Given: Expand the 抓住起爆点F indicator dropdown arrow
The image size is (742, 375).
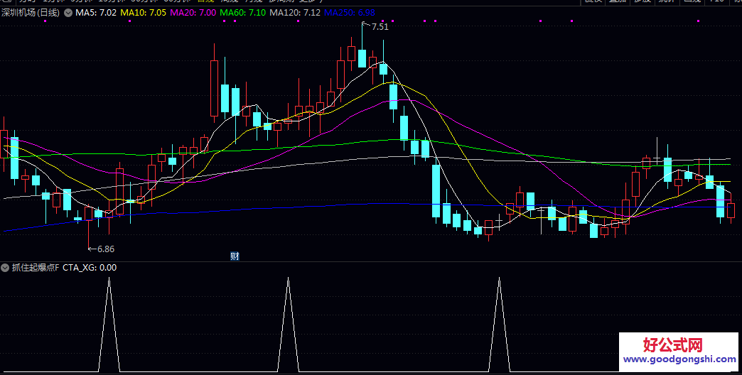Looking at the screenshot, I should point(6,268).
